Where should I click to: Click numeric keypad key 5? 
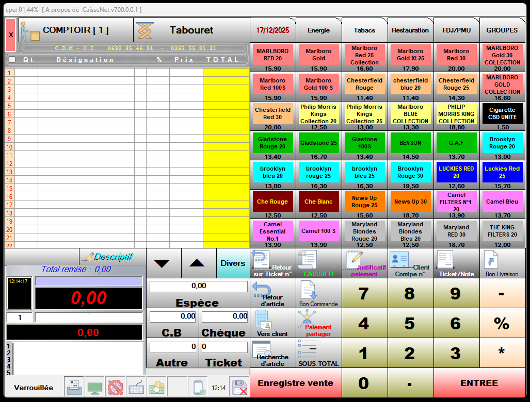(410, 323)
